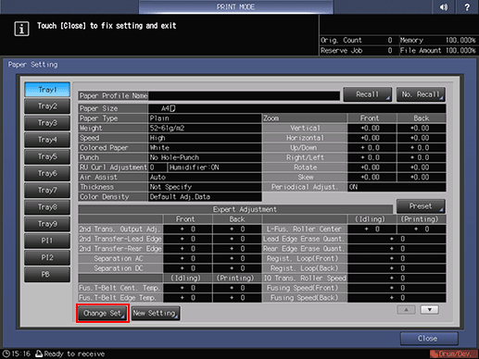The height and width of the screenshot is (359, 479).
Task: Tap the info icon beside the message
Action: 21,29
